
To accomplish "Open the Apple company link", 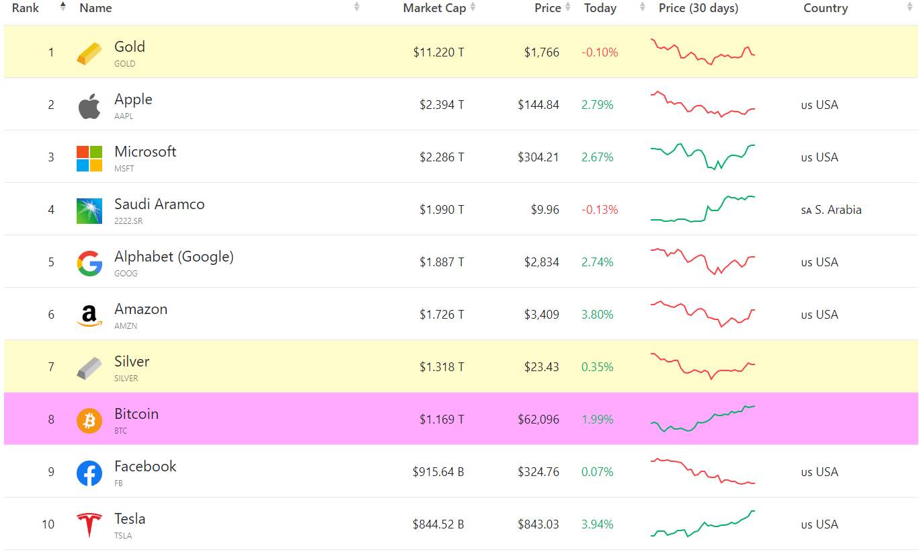I will [133, 99].
